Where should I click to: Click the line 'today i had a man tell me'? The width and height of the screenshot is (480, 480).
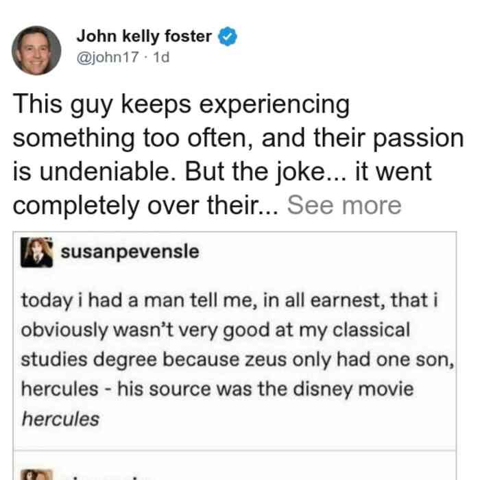click(x=230, y=300)
